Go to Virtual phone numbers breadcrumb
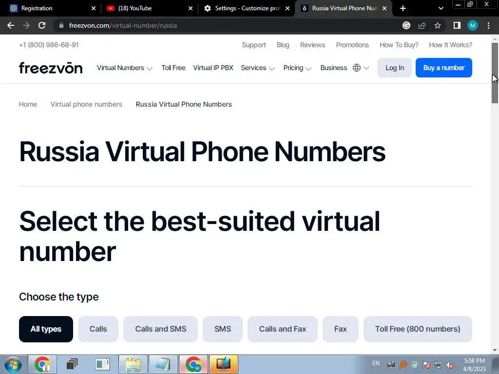Image resolution: width=499 pixels, height=374 pixels. pyautogui.click(x=86, y=104)
